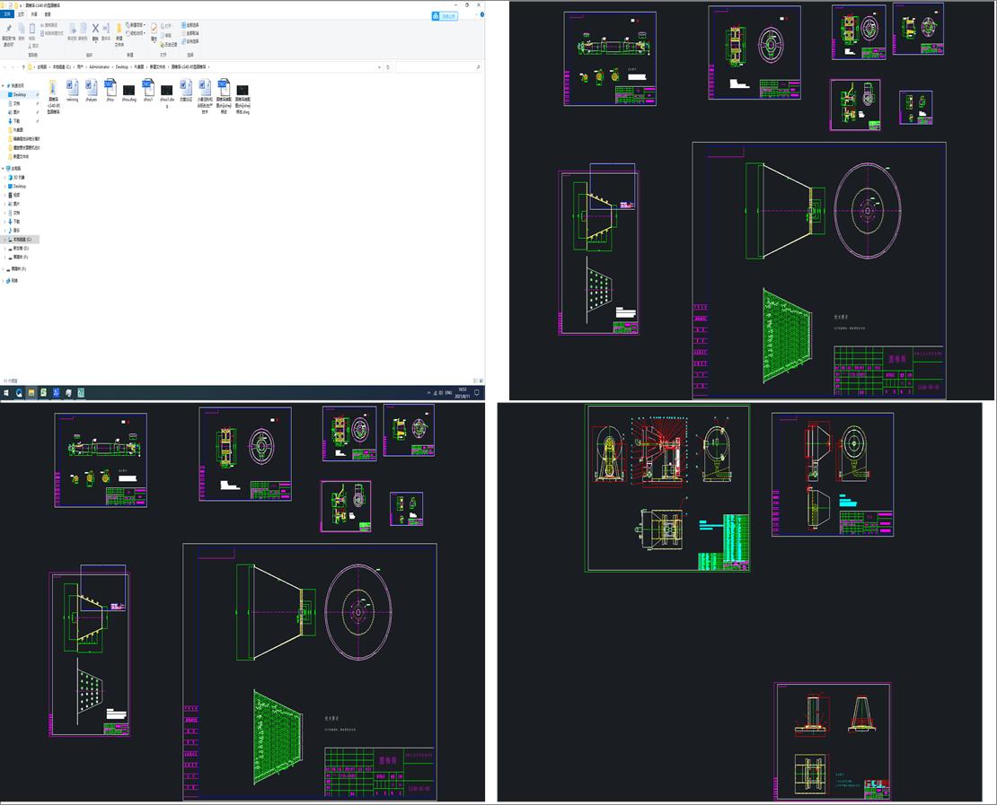The height and width of the screenshot is (805, 997).
Task: Open the blue File tab
Action: point(7,14)
